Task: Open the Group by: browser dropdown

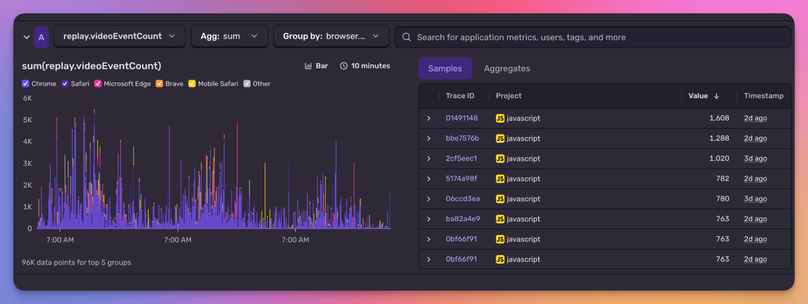Action: click(x=331, y=36)
